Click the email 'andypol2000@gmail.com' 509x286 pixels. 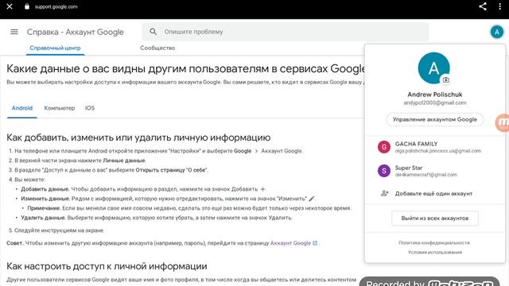tap(435, 102)
